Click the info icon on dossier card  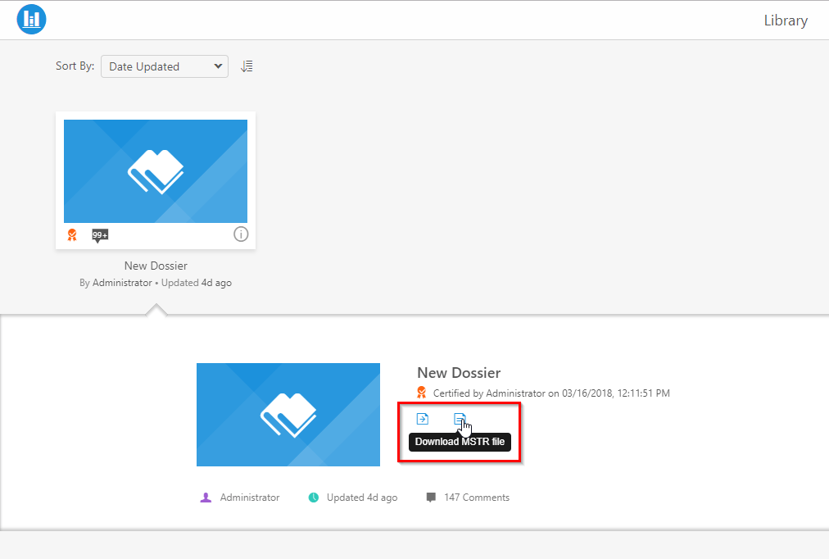point(241,234)
